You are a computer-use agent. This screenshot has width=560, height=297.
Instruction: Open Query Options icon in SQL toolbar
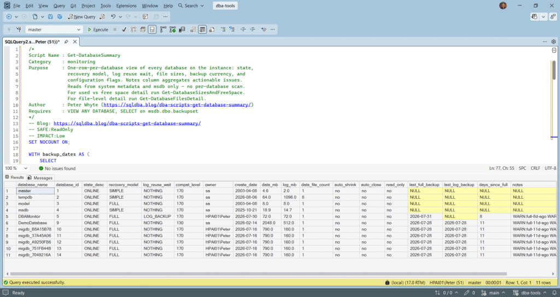coord(143,29)
